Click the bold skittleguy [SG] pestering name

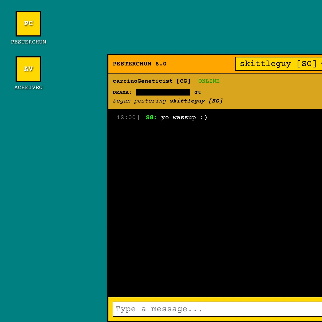(196, 101)
